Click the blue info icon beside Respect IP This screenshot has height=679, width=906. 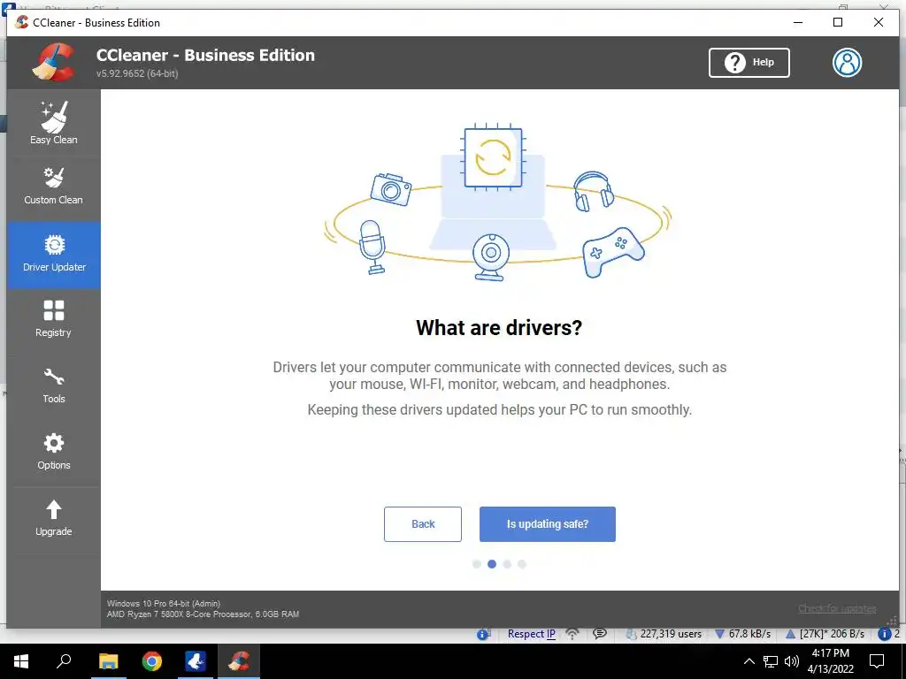pos(483,635)
